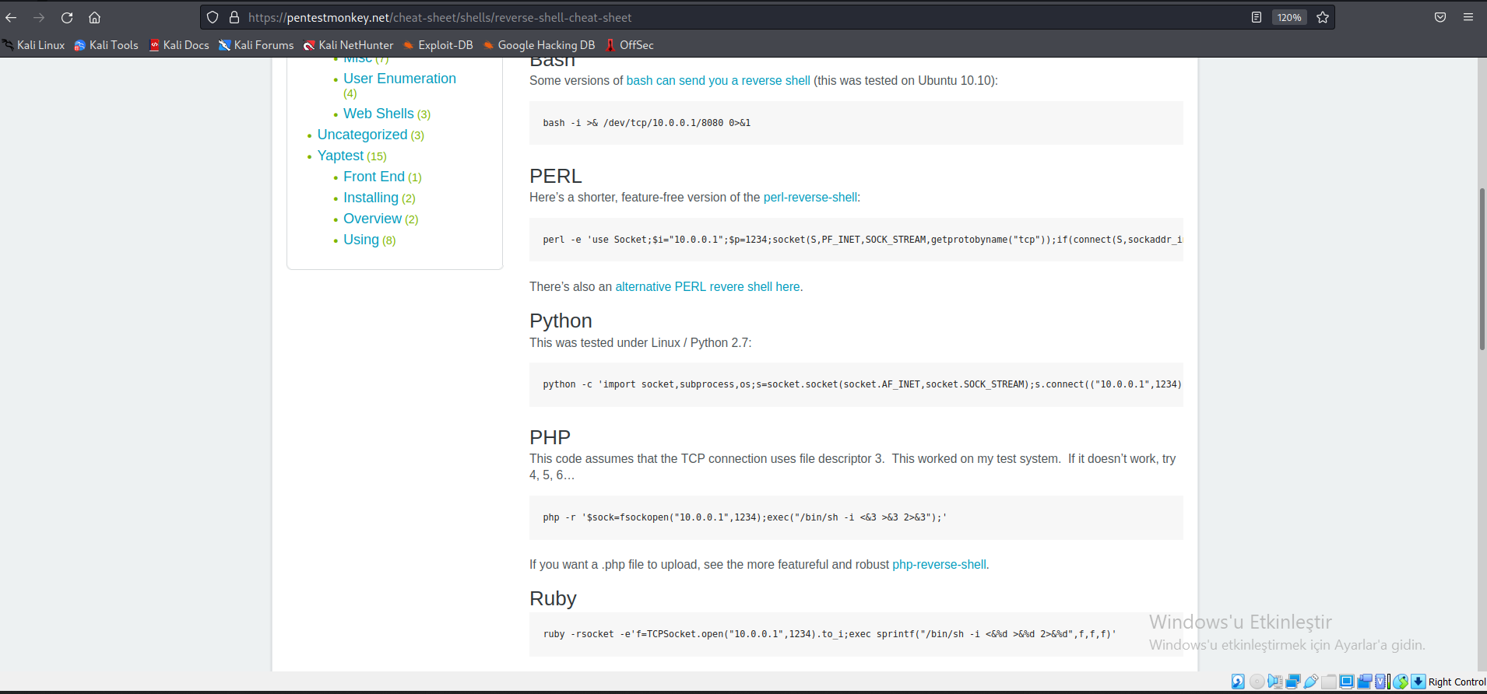This screenshot has width=1487, height=694.
Task: Click the shield tracking protection icon
Action: click(x=213, y=17)
